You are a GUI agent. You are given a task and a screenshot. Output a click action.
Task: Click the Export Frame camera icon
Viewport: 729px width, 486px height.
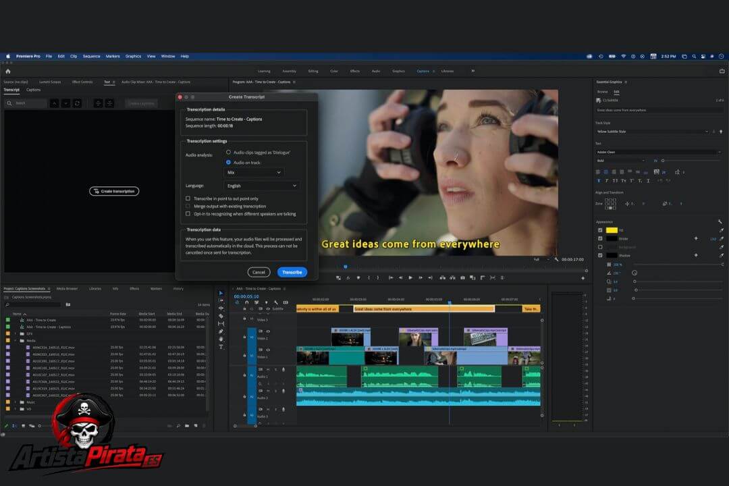coord(462,277)
